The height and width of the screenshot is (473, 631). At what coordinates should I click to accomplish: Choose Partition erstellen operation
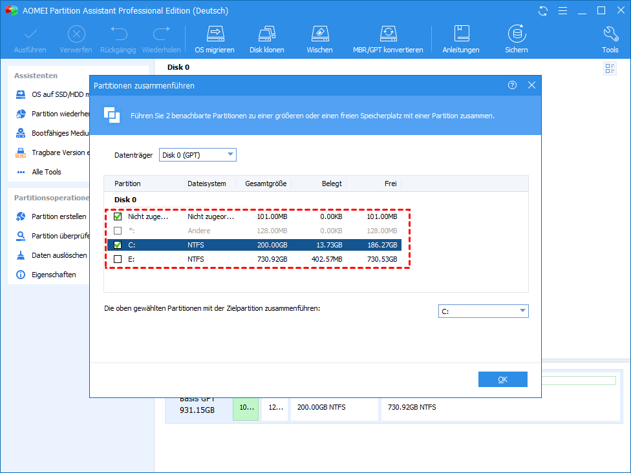click(51, 216)
